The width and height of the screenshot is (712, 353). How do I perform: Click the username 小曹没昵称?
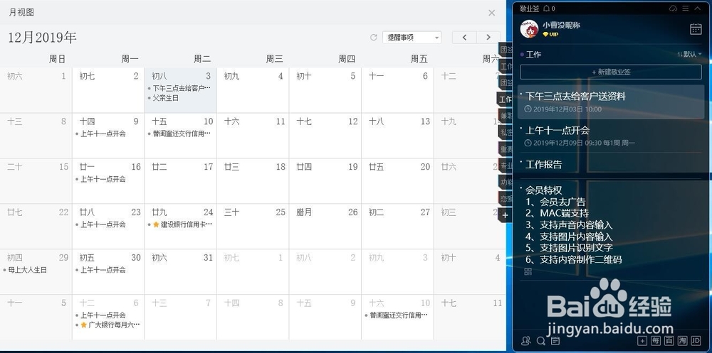561,25
